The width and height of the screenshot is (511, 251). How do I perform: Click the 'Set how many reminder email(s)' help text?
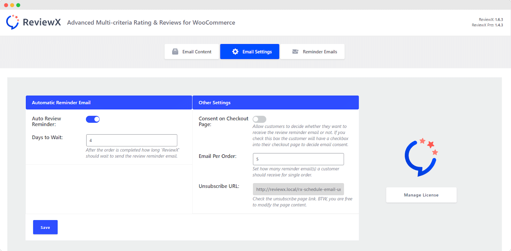296,172
